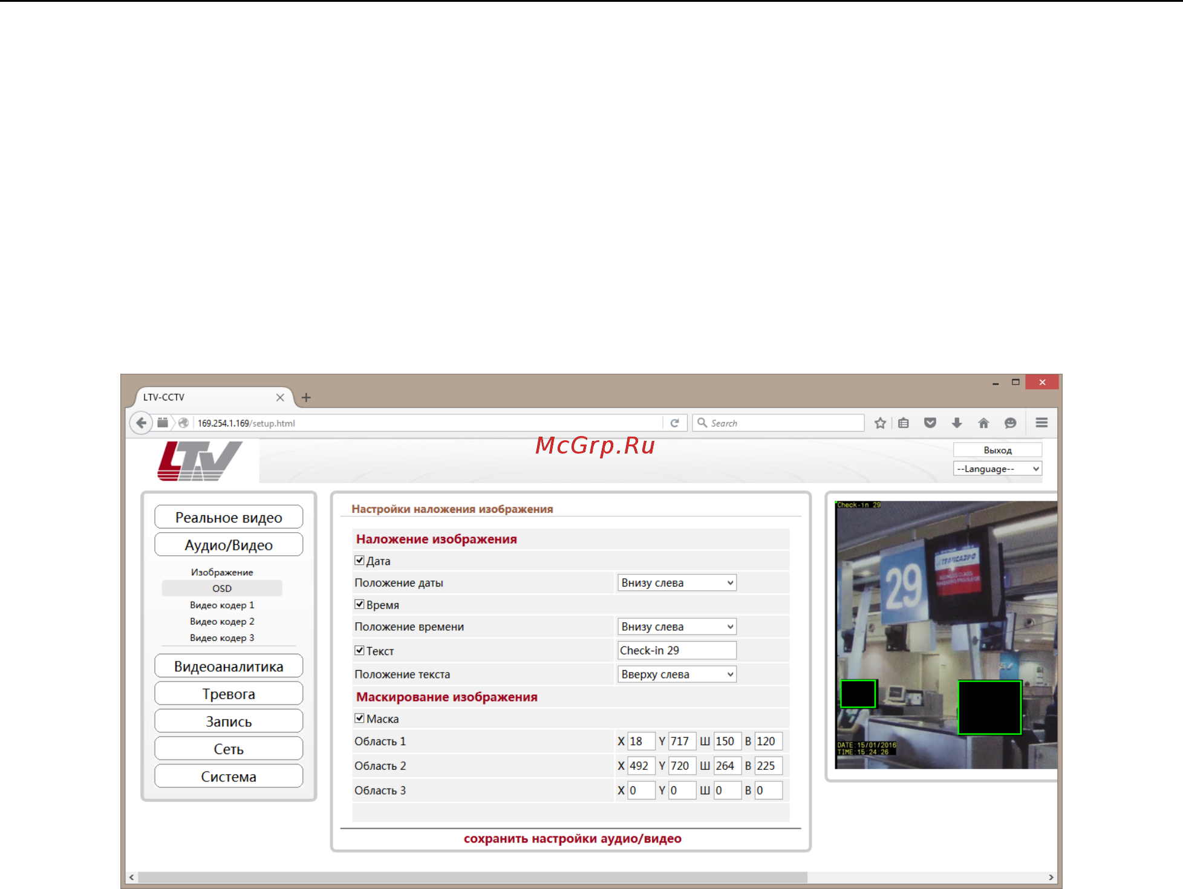Click Область 3 X field

tap(641, 790)
